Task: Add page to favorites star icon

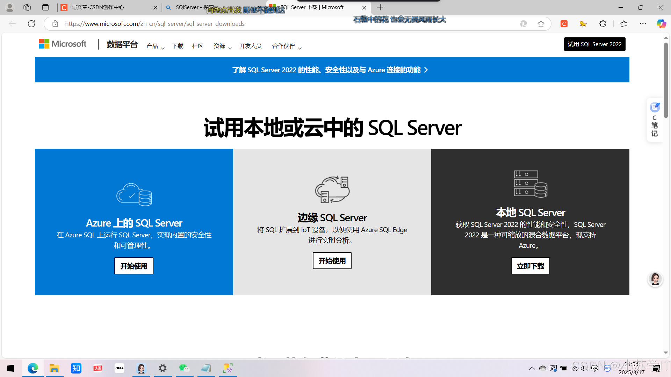Action: [541, 24]
